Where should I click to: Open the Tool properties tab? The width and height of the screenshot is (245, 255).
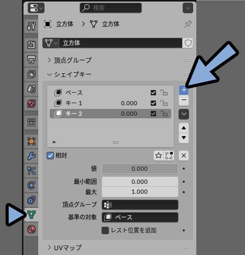pos(31,26)
